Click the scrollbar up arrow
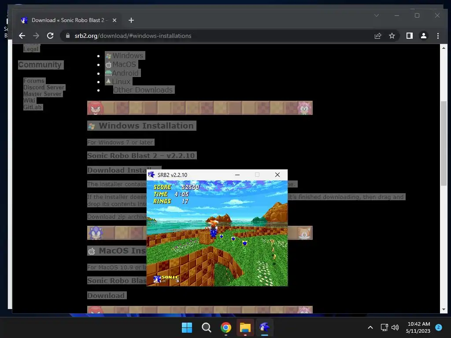 click(444, 48)
